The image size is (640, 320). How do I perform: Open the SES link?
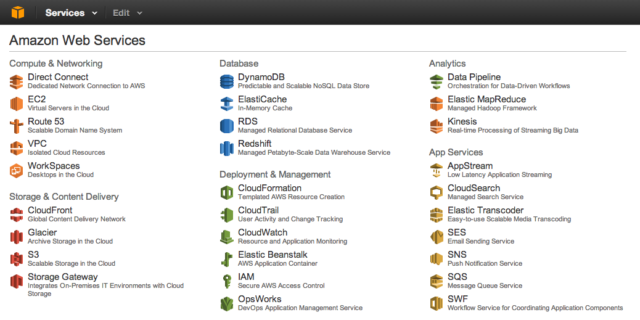tap(457, 232)
